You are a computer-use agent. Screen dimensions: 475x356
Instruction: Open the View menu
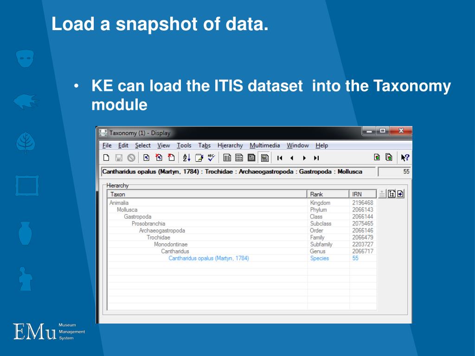[x=164, y=145]
